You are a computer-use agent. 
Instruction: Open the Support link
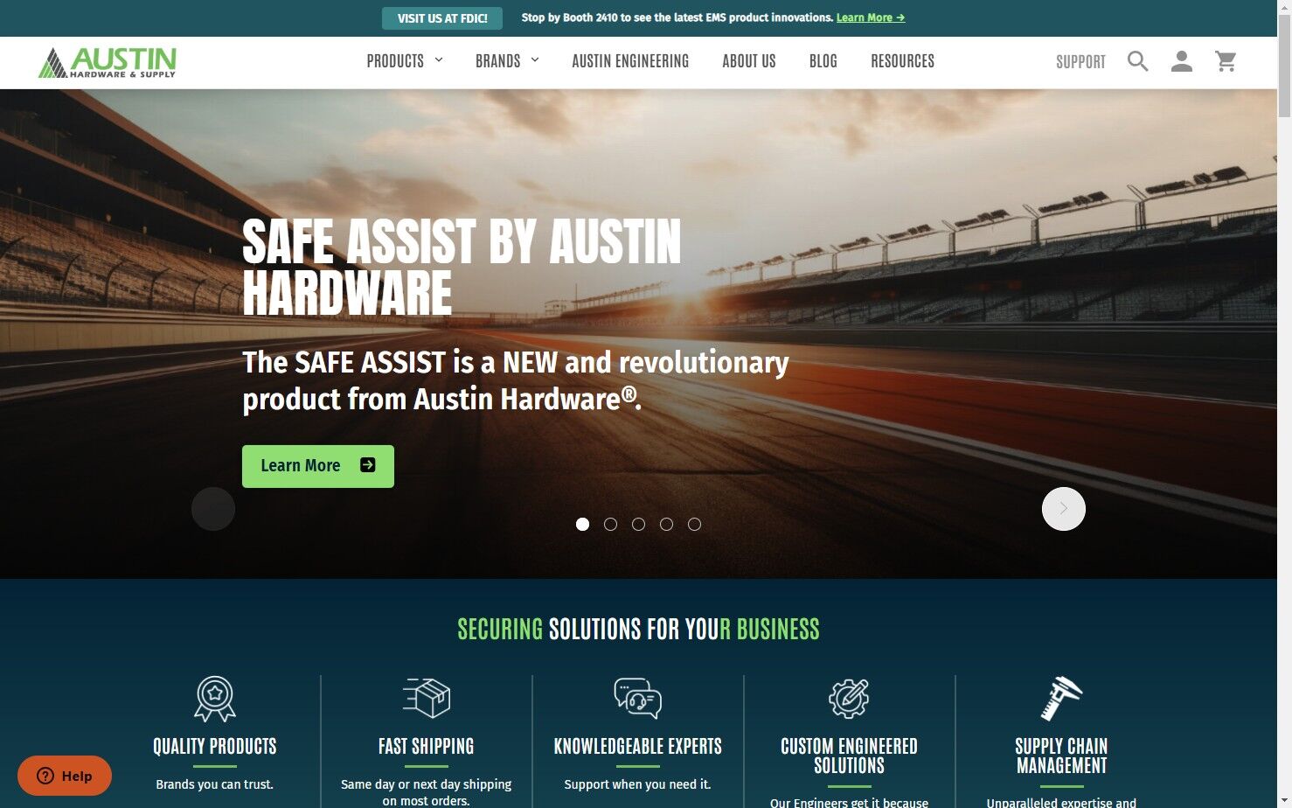1080,62
